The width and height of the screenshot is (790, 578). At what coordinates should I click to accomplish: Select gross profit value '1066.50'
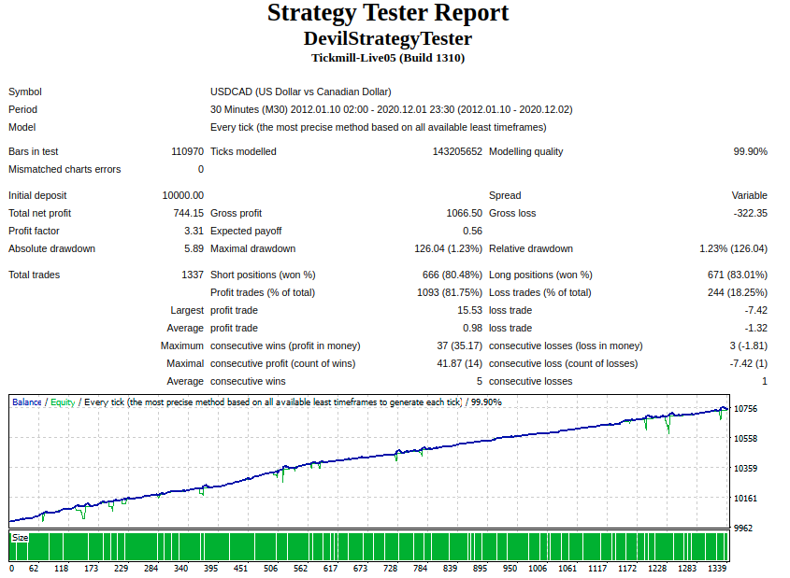(464, 213)
